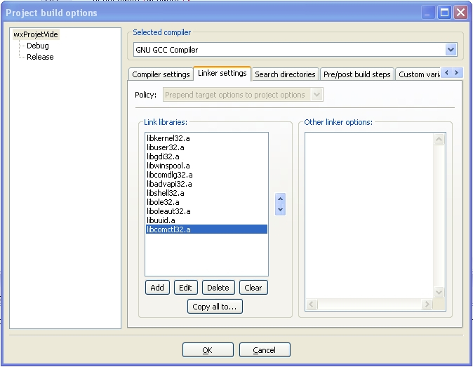Screen dimensions: 473x367
Task: Click Edit button for selected library
Action: pyautogui.click(x=185, y=288)
